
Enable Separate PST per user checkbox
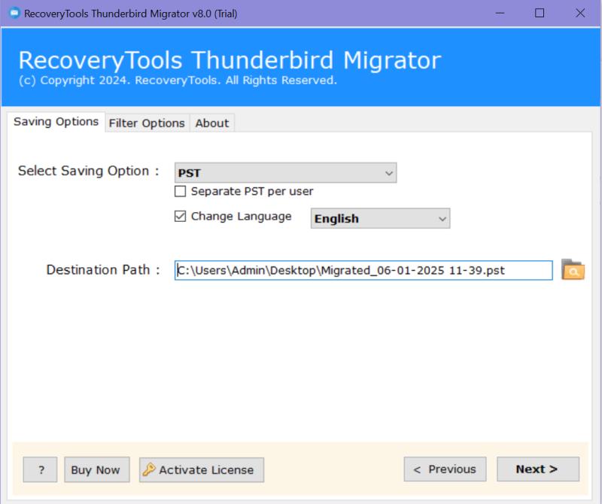(x=180, y=191)
